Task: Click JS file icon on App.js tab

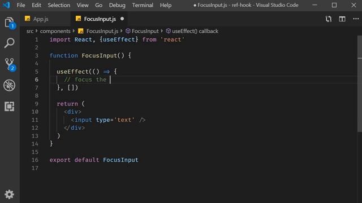Action: (x=28, y=19)
